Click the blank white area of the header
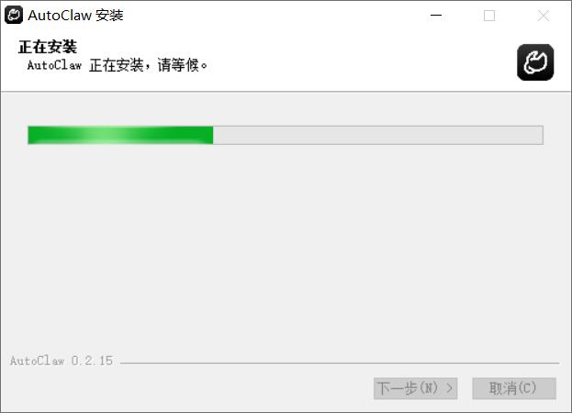The image size is (572, 413). coord(361,62)
